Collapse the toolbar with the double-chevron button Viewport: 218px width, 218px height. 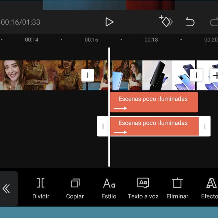[6, 189]
